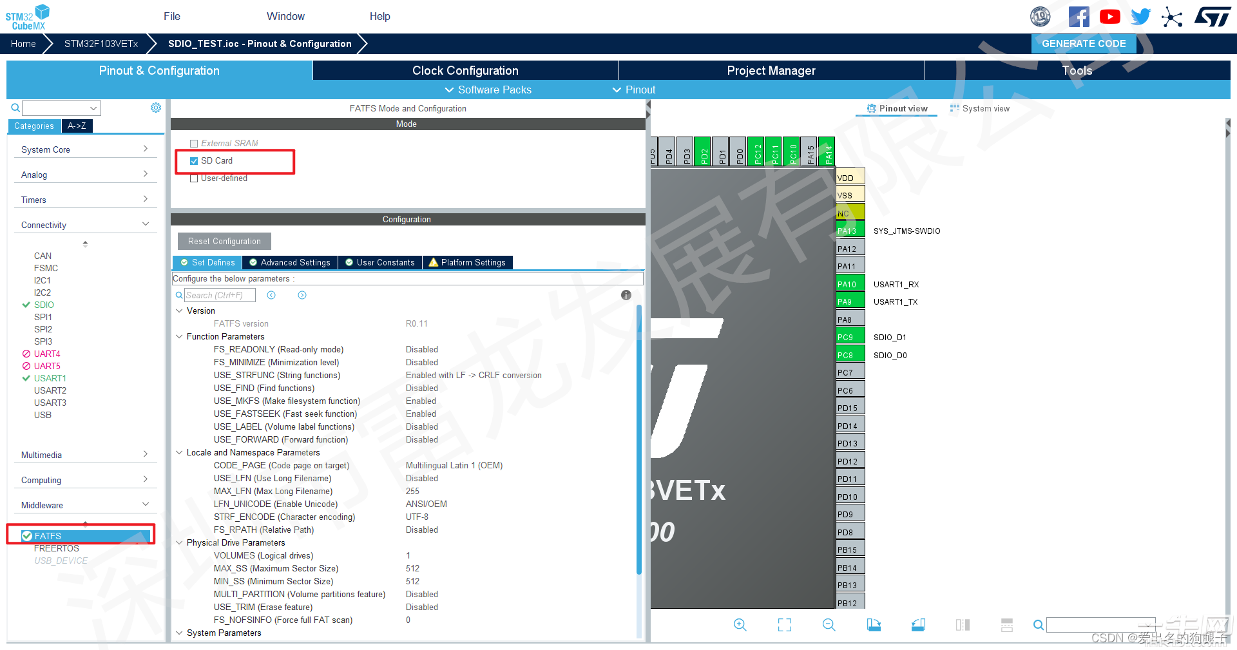Click the ST logo icon

pyautogui.click(x=1212, y=17)
